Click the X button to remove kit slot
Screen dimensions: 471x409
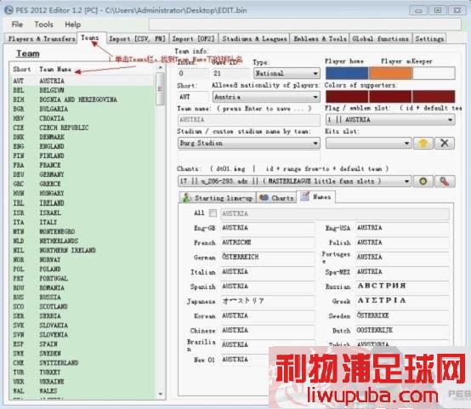coord(445,144)
